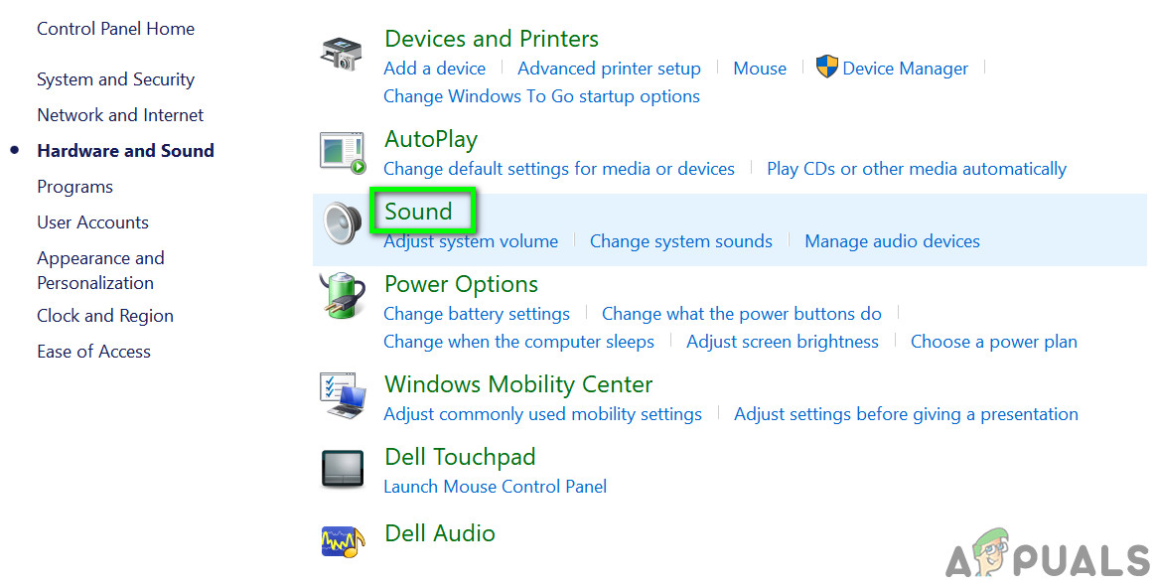Click Add a device link
The height and width of the screenshot is (586, 1156).
434,69
